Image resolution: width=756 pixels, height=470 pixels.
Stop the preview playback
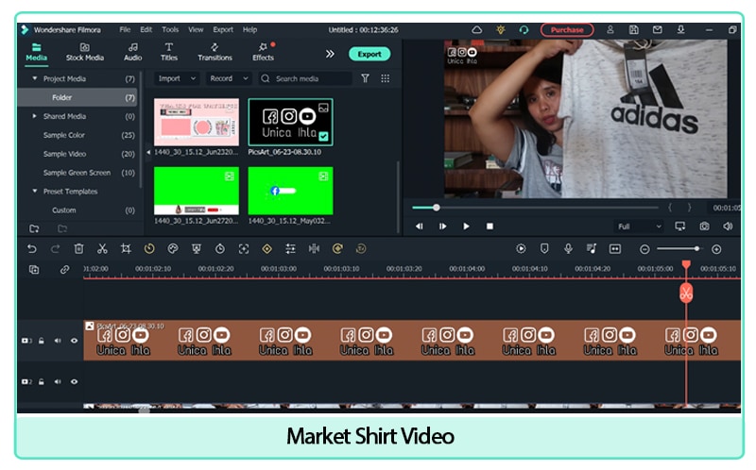click(490, 227)
